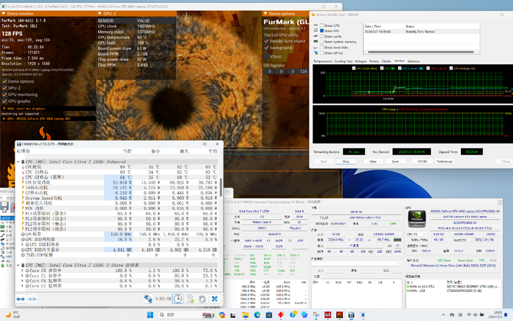Enable the Stress cache checkbox
Screen dimensions: 513x321
point(322,36)
